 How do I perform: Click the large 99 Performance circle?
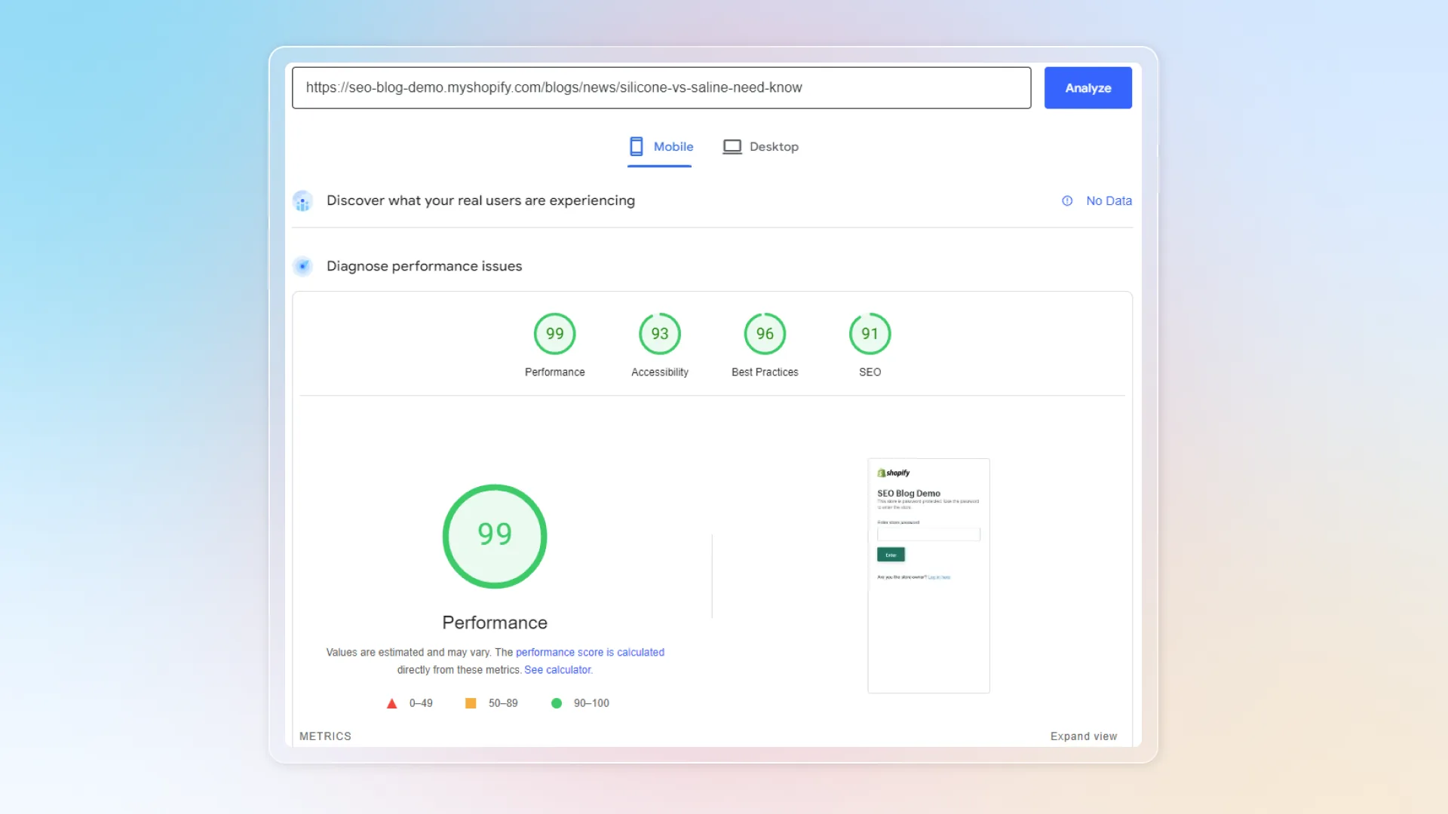[x=495, y=536]
